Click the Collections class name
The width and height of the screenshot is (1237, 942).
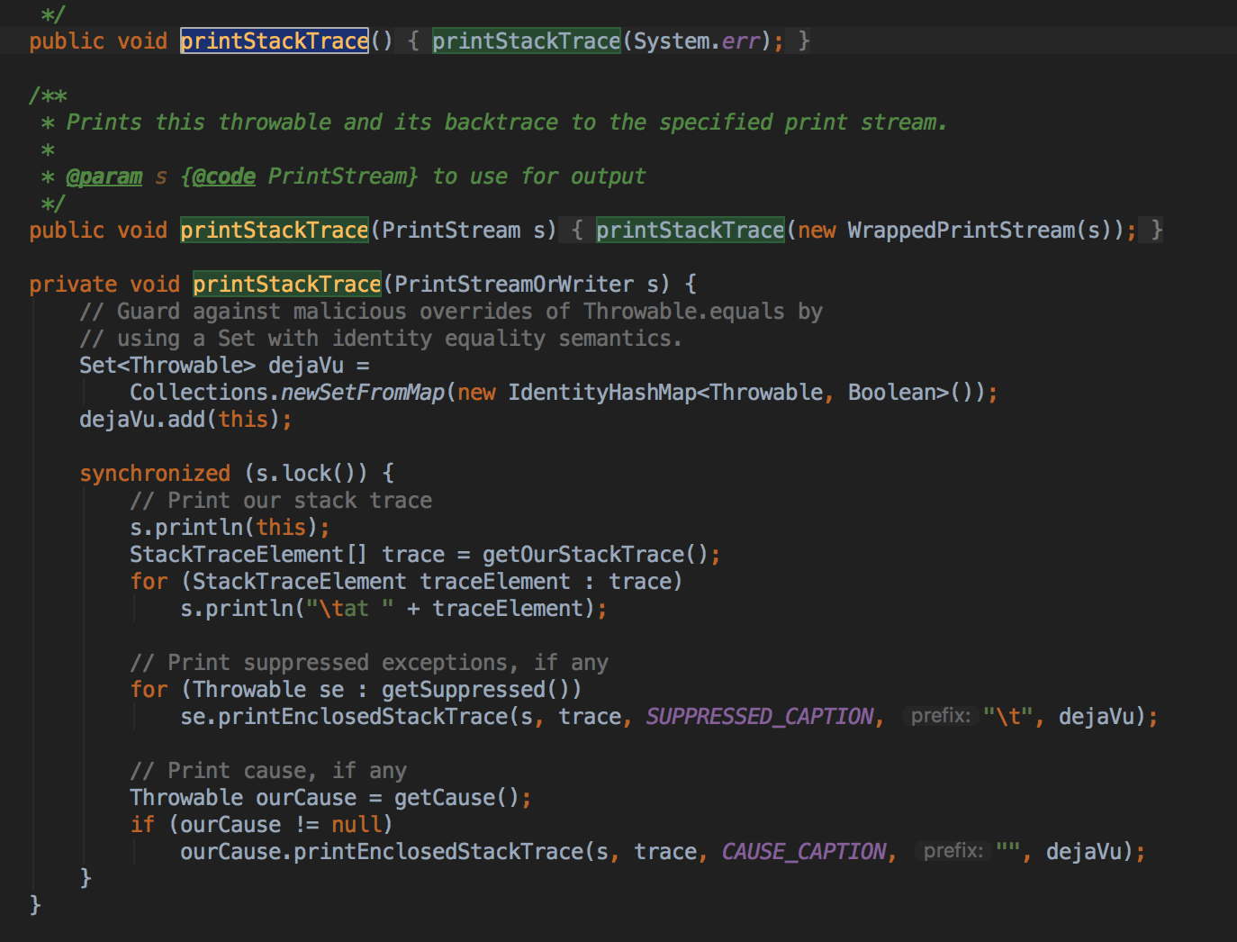tap(199, 392)
